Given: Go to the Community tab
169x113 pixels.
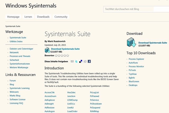Looking at the screenshot, I should click(61, 17).
